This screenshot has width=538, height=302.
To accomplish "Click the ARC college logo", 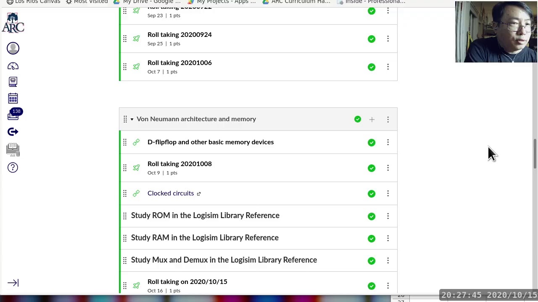I will point(13,23).
